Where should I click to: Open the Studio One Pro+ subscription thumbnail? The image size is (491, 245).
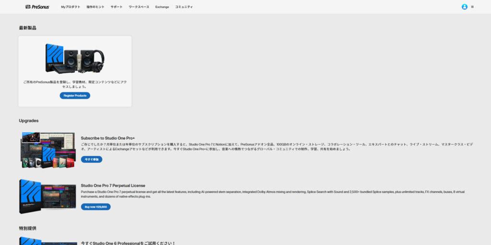tap(47, 150)
